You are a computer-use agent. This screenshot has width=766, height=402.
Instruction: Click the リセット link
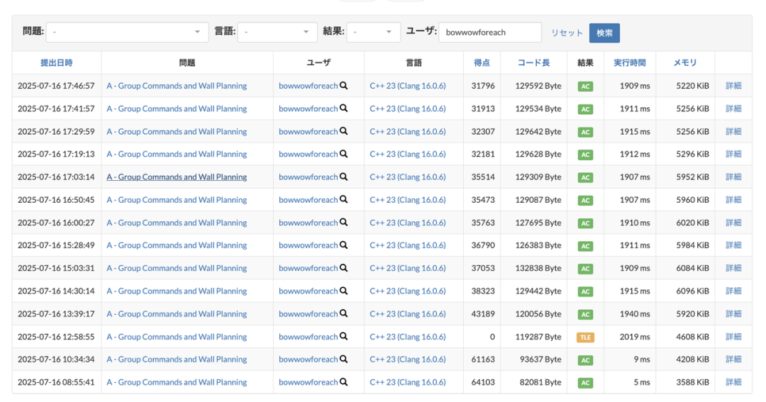567,33
